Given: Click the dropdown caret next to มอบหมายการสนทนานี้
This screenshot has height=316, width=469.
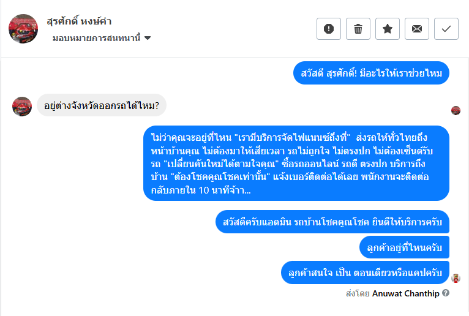Looking at the screenshot, I should point(148,38).
